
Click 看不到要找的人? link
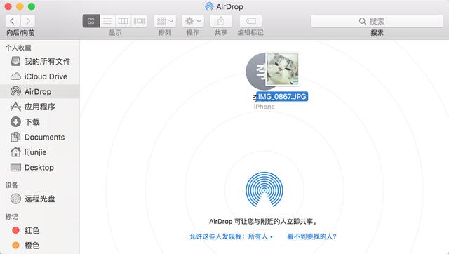pos(311,236)
